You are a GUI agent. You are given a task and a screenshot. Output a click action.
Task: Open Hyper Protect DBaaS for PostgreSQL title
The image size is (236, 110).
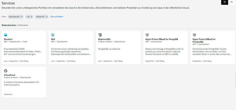204,40
